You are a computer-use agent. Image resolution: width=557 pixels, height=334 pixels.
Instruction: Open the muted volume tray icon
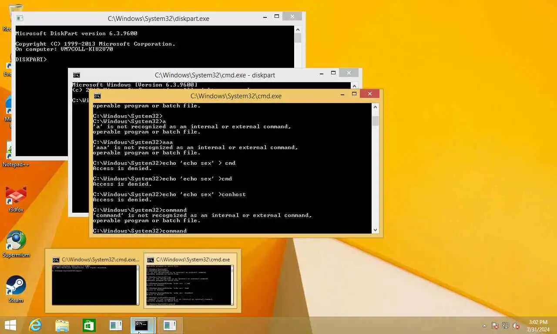click(516, 325)
